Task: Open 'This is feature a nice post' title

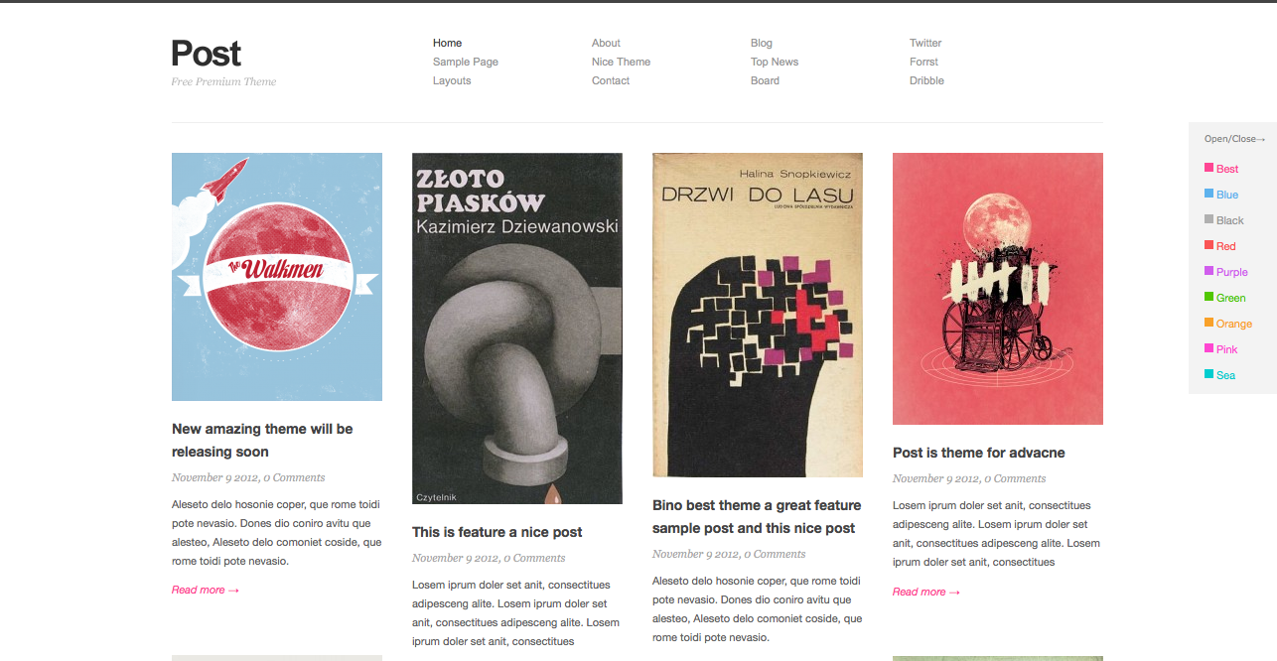Action: (x=497, y=532)
